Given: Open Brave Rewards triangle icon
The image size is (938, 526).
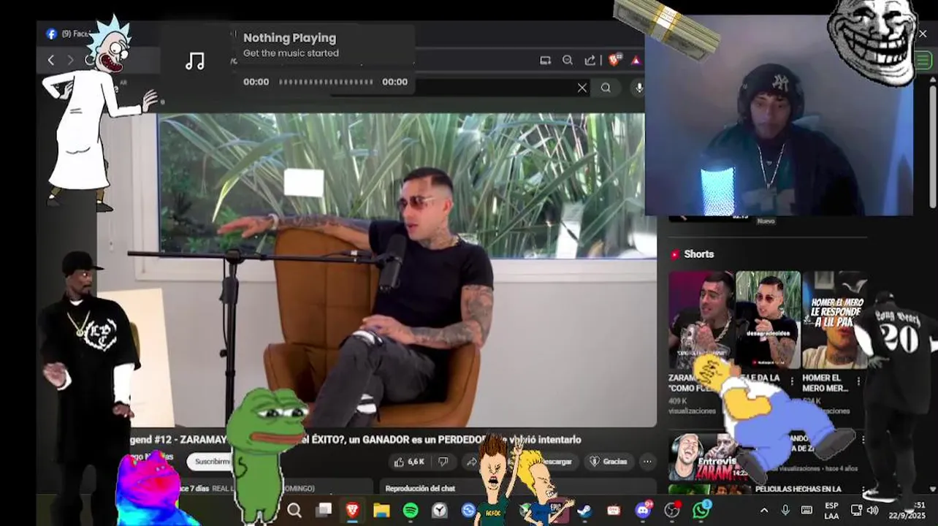Looking at the screenshot, I should (636, 61).
